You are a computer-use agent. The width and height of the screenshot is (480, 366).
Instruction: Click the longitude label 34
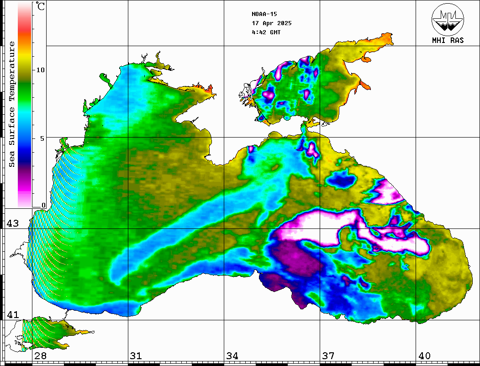point(232,356)
